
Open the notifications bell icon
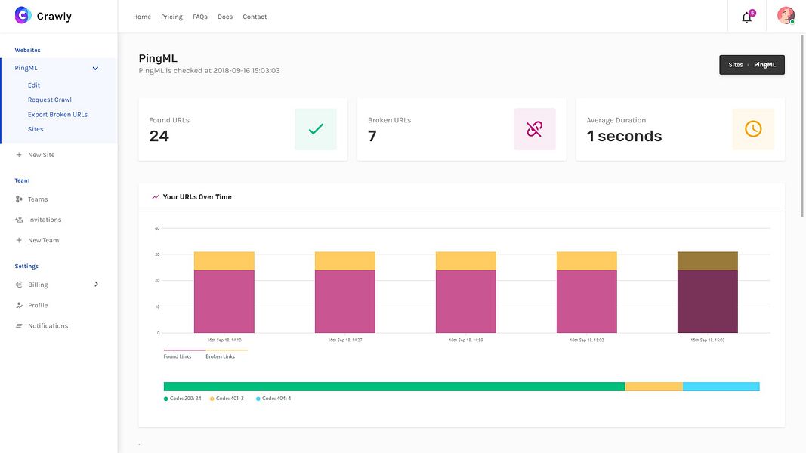747,17
